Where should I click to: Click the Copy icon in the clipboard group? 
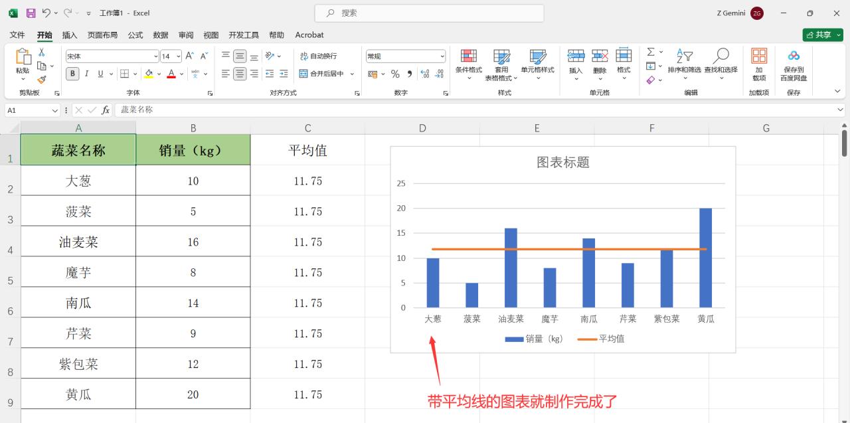[41, 66]
